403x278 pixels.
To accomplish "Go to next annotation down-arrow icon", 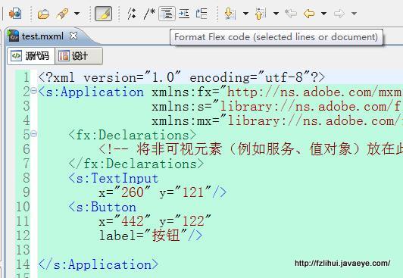I will point(230,14).
